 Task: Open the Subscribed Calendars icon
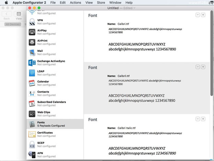click(x=32, y=104)
